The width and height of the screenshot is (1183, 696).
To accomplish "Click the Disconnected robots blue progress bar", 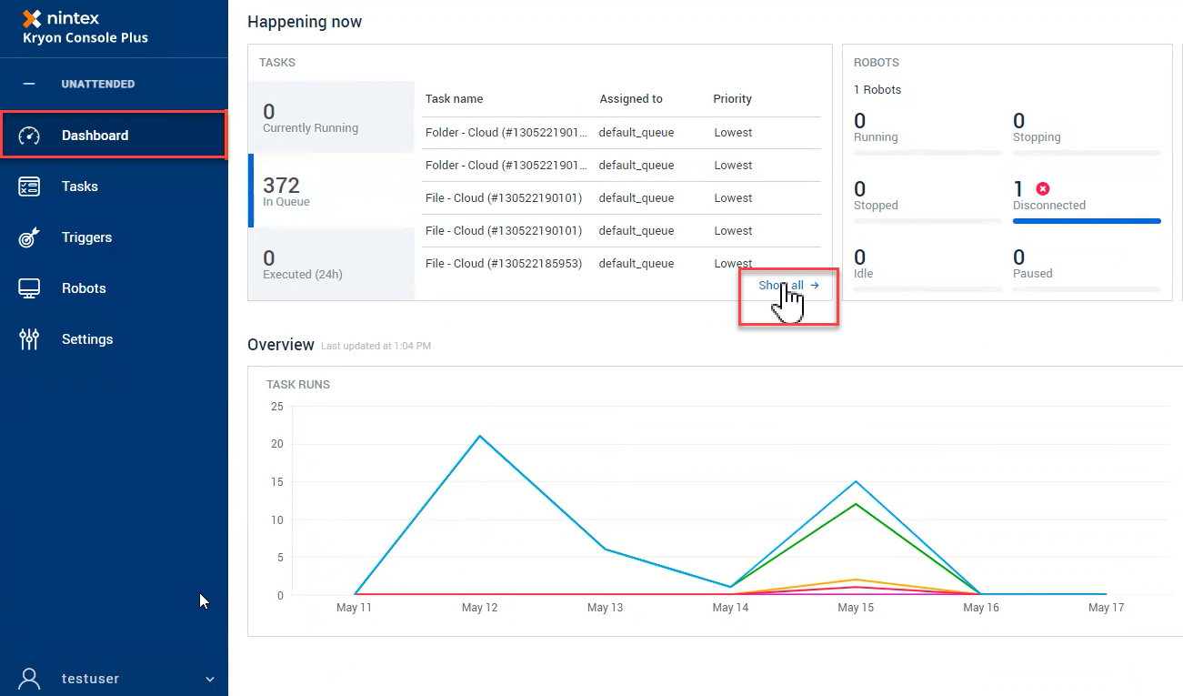I will pyautogui.click(x=1087, y=221).
